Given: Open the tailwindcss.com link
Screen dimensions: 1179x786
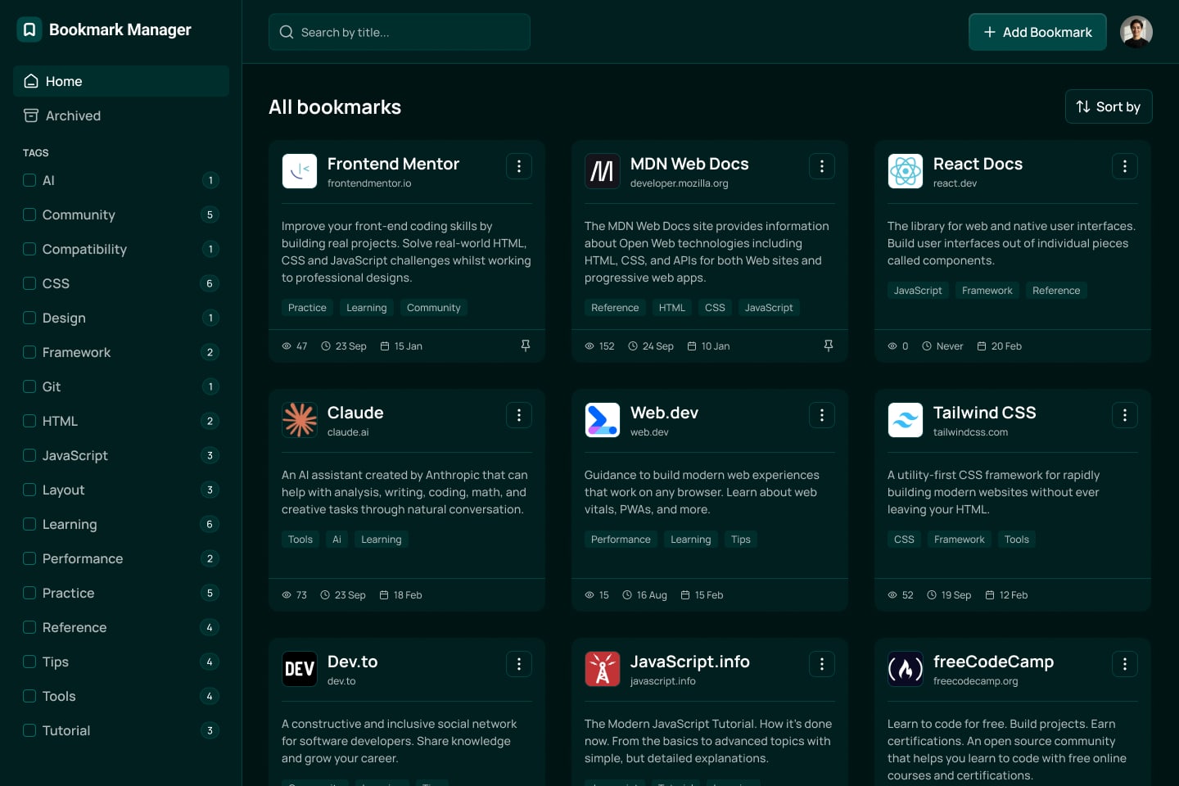Looking at the screenshot, I should coord(970,432).
